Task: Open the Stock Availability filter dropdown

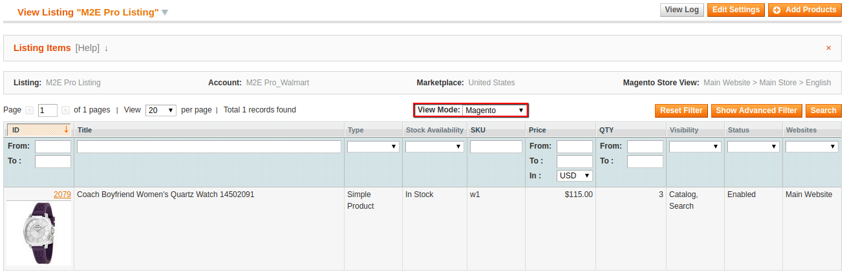Action: tap(434, 147)
